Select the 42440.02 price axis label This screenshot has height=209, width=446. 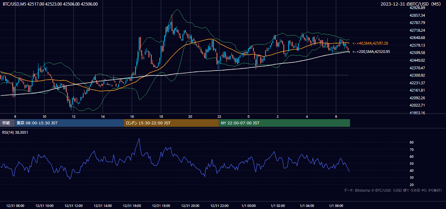click(x=417, y=60)
